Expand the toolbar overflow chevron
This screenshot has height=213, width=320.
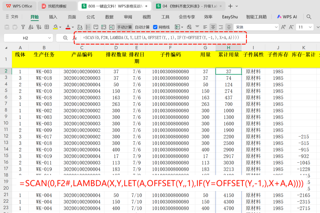(318, 27)
